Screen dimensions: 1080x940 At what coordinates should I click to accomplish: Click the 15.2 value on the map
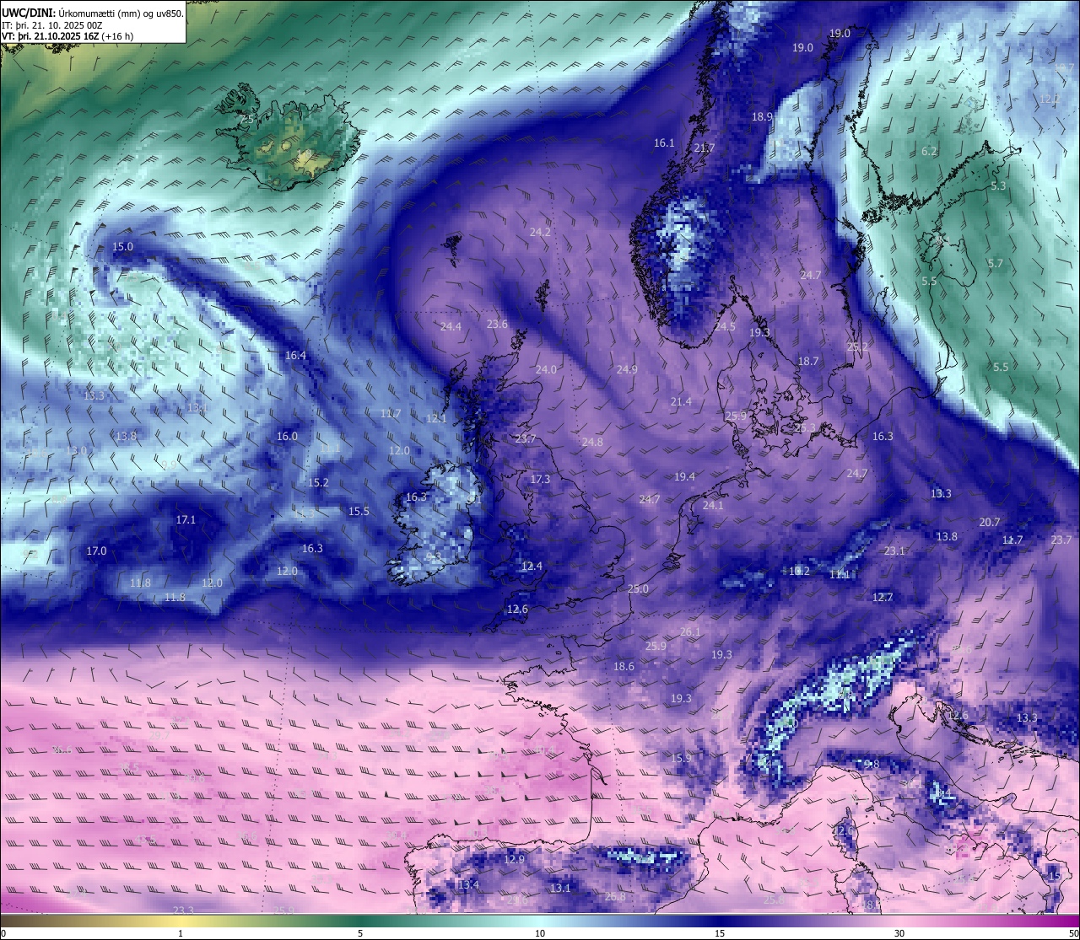point(318,483)
